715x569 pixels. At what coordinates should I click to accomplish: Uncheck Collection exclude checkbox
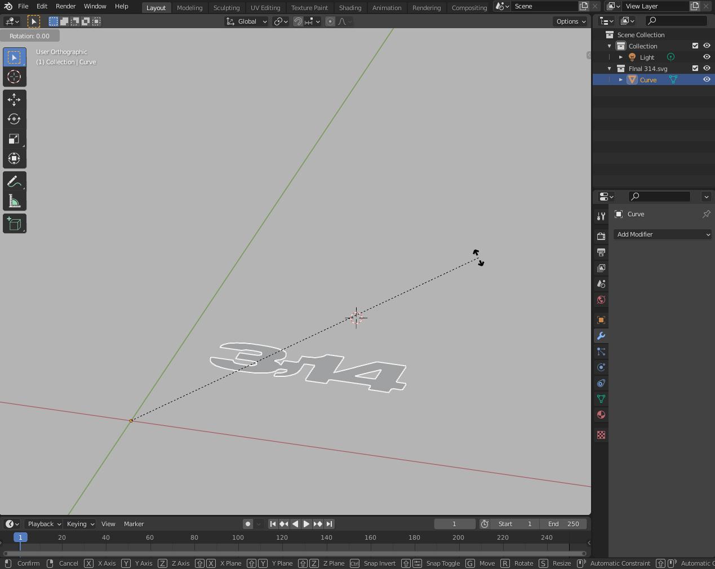click(x=695, y=46)
